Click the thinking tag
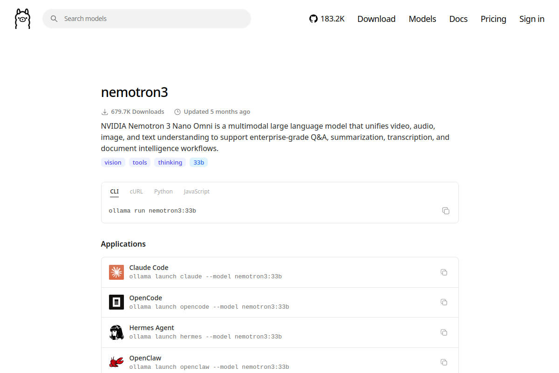The image size is (559, 373). 170,162
